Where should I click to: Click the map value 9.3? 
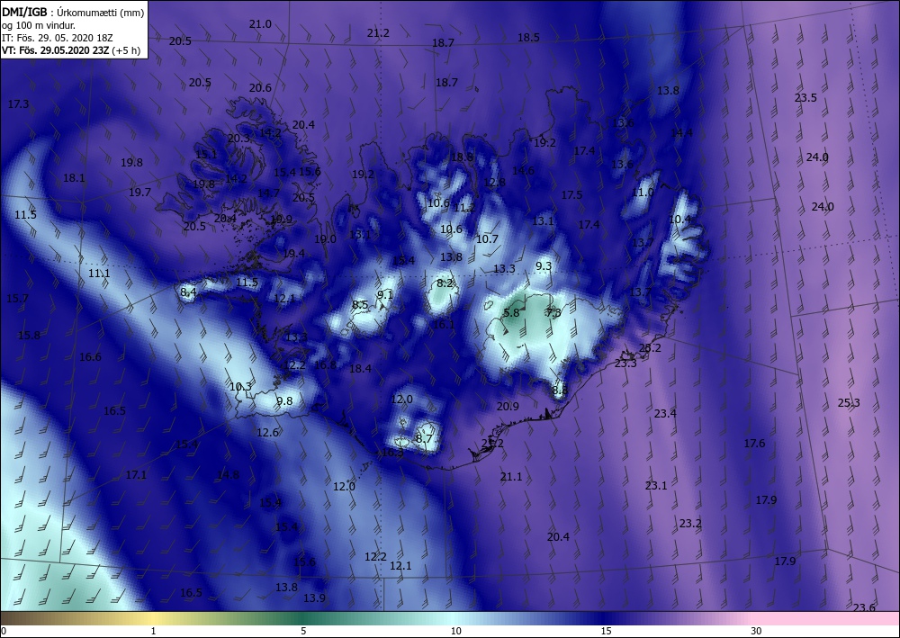544,265
